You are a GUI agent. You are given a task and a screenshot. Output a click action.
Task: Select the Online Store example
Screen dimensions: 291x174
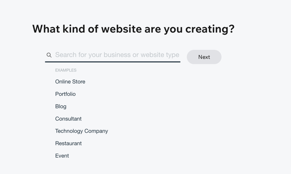point(70,82)
